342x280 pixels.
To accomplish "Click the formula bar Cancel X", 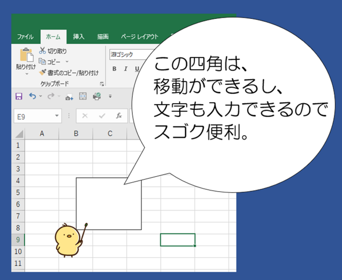I will pos(85,116).
